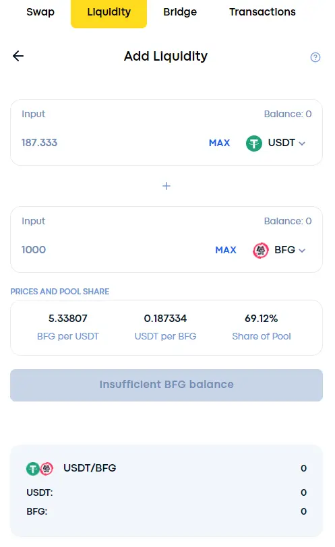Open the Bridge tab

pyautogui.click(x=180, y=12)
